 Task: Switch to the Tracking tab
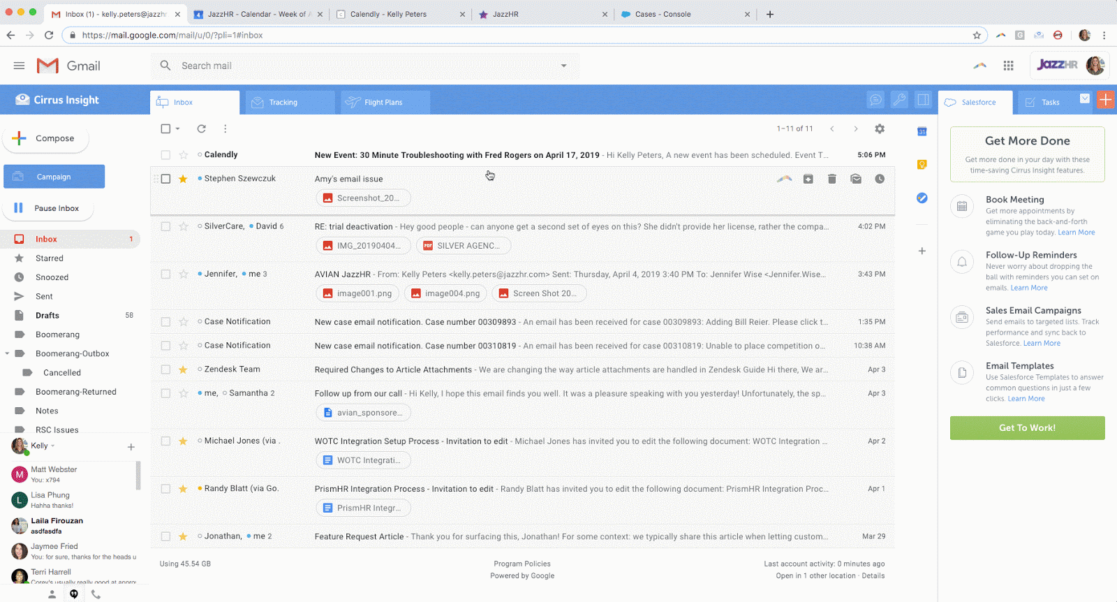(x=290, y=102)
